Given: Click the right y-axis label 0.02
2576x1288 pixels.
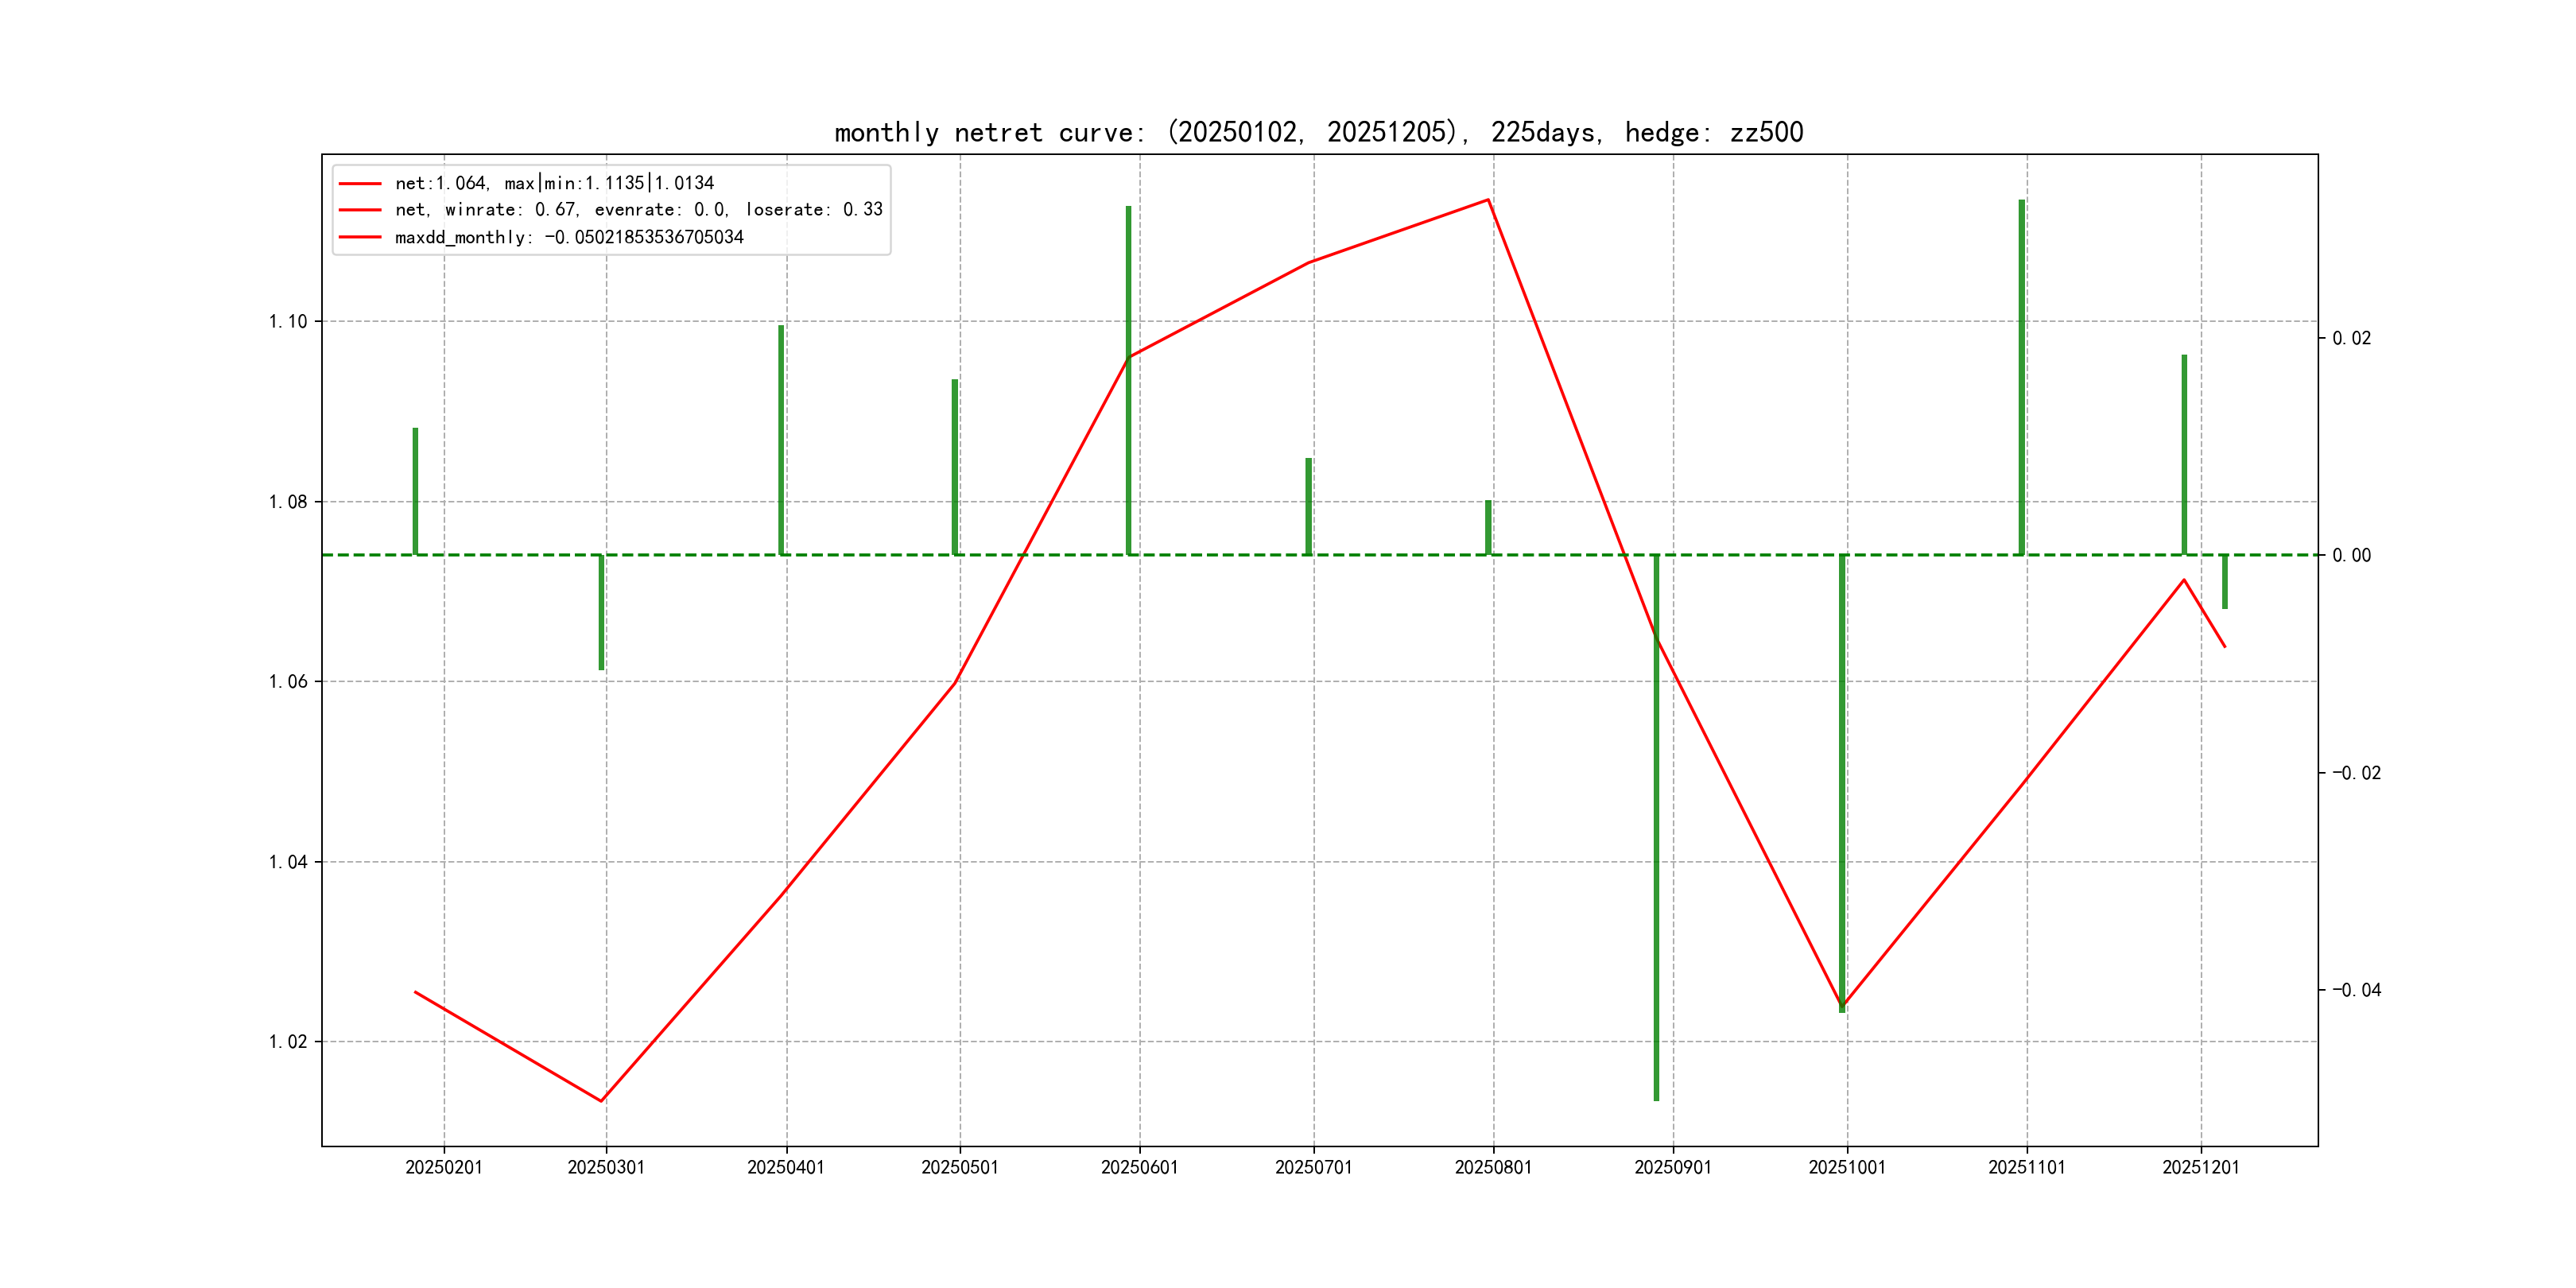Looking at the screenshot, I should pos(2351,338).
